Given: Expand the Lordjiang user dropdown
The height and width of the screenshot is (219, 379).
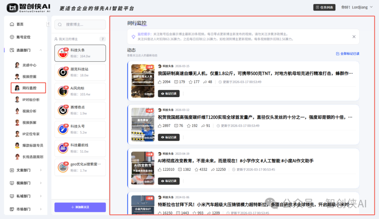Looking at the screenshot, I should 357,7.
